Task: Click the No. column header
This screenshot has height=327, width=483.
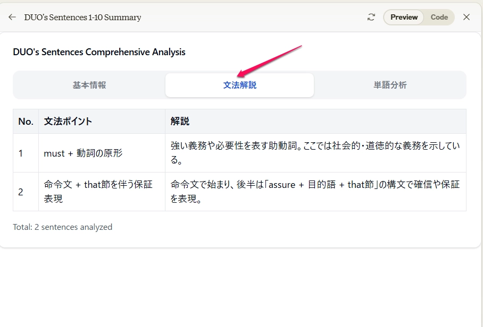Action: point(26,122)
